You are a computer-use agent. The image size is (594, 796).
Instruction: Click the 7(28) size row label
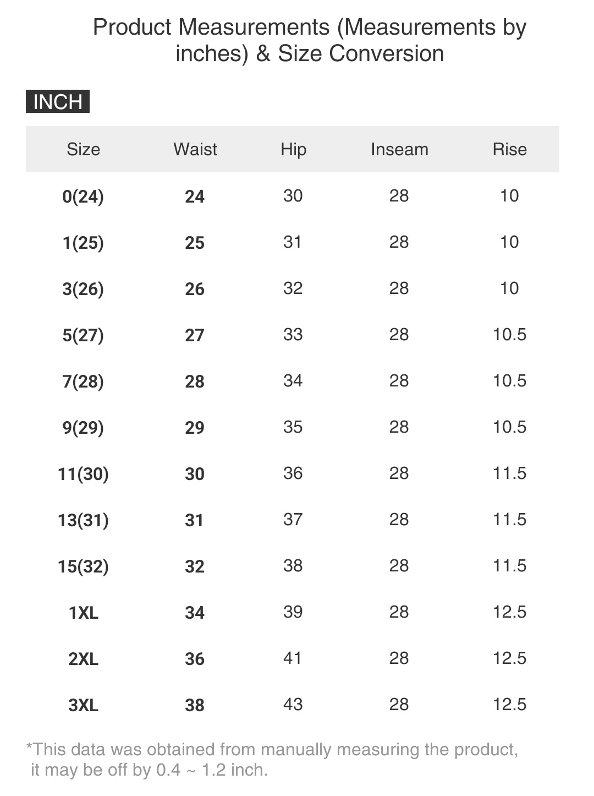[83, 381]
